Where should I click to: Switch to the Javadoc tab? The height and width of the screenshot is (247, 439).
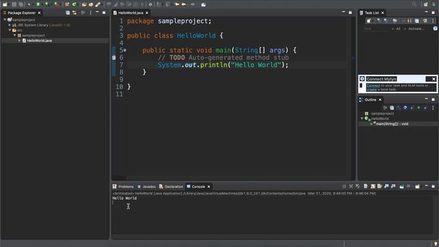[146, 187]
